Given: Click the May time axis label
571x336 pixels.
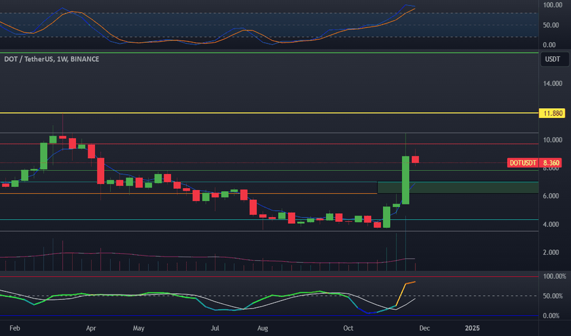Looking at the screenshot, I should [138, 328].
